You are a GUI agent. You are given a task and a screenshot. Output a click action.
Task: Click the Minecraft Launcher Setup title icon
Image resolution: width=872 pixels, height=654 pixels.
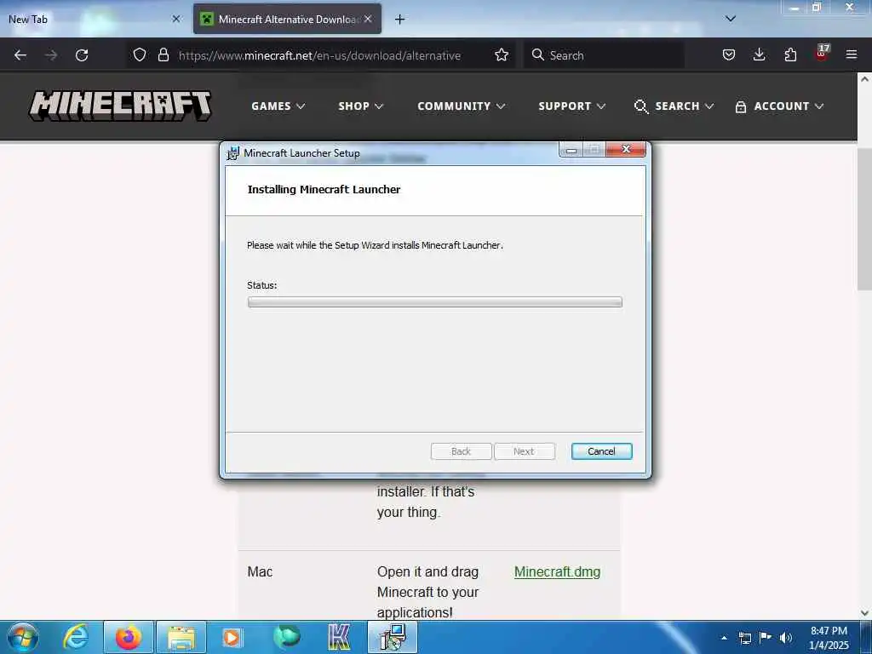pyautogui.click(x=232, y=153)
